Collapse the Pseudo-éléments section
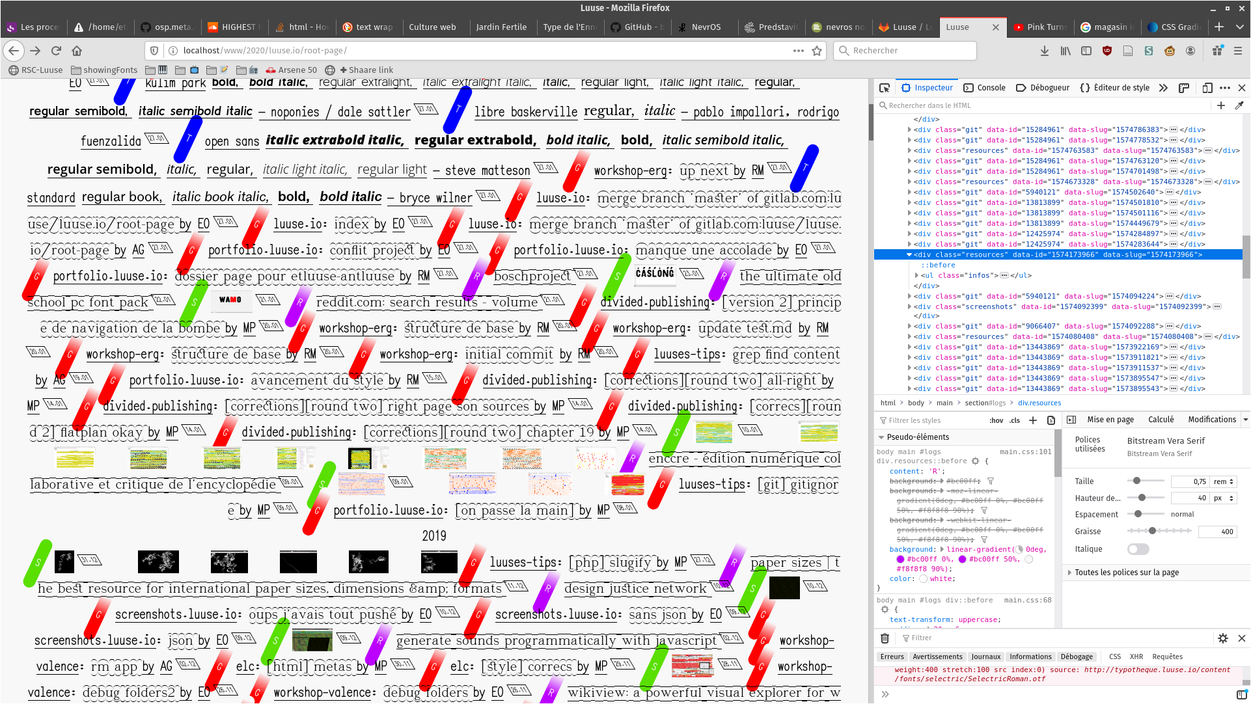The image size is (1251, 704). click(x=881, y=437)
